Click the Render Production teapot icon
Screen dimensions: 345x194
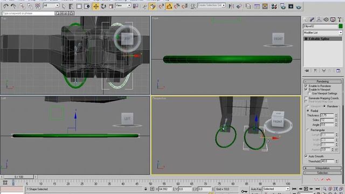[299, 6]
